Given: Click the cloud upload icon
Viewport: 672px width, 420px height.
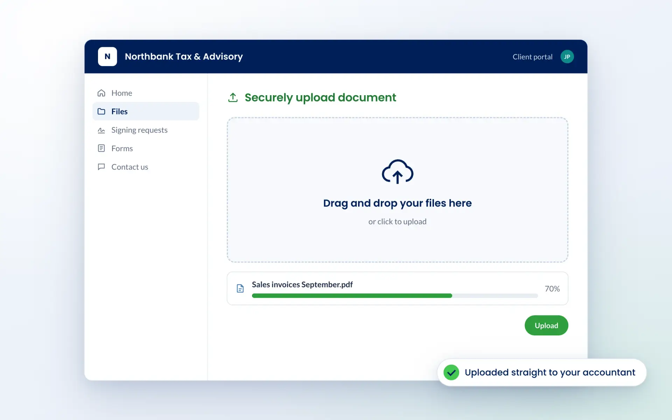Looking at the screenshot, I should click(x=397, y=171).
